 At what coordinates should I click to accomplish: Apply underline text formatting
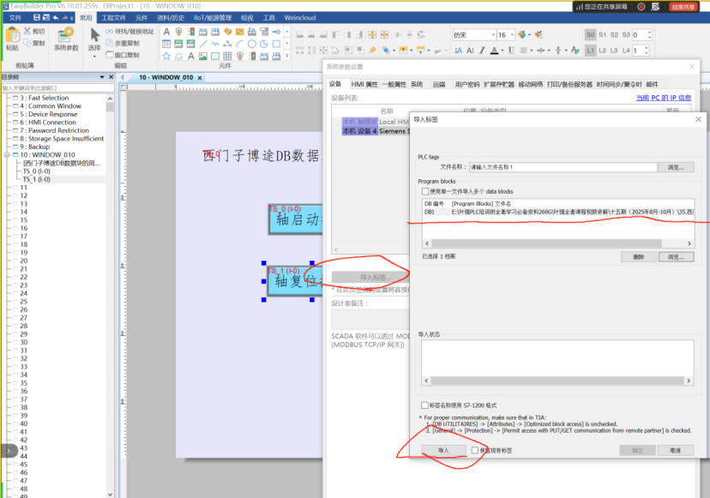511,51
